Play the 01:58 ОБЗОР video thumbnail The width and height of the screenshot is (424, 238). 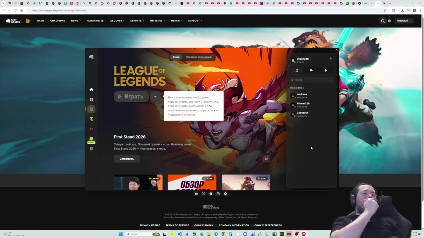pyautogui.click(x=192, y=182)
